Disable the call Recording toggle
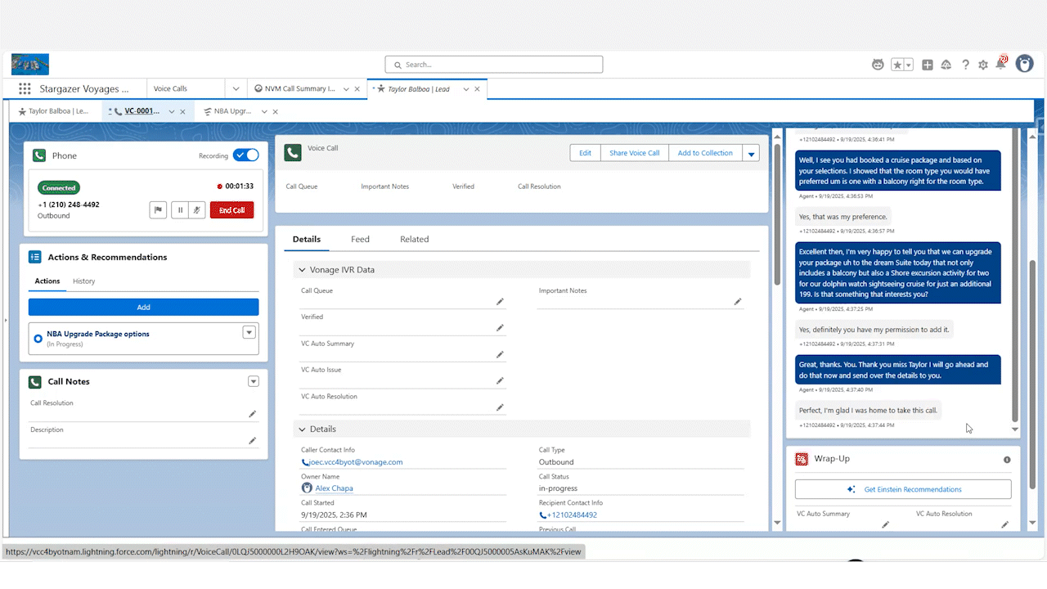Image resolution: width=1047 pixels, height=589 pixels. tap(245, 155)
